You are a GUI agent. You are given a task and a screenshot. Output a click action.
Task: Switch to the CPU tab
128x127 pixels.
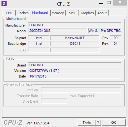click(x=9, y=13)
